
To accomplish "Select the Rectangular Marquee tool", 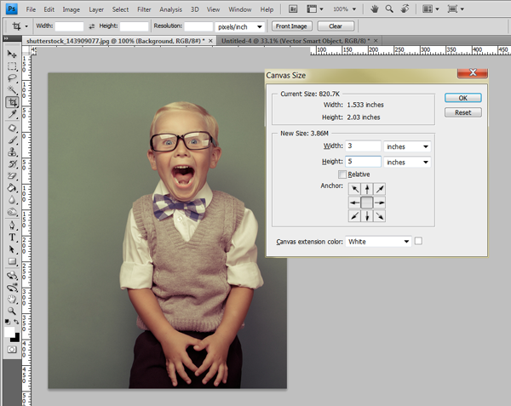I will click(x=12, y=66).
